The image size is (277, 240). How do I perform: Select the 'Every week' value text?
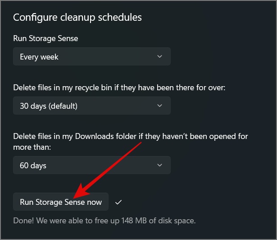(39, 57)
